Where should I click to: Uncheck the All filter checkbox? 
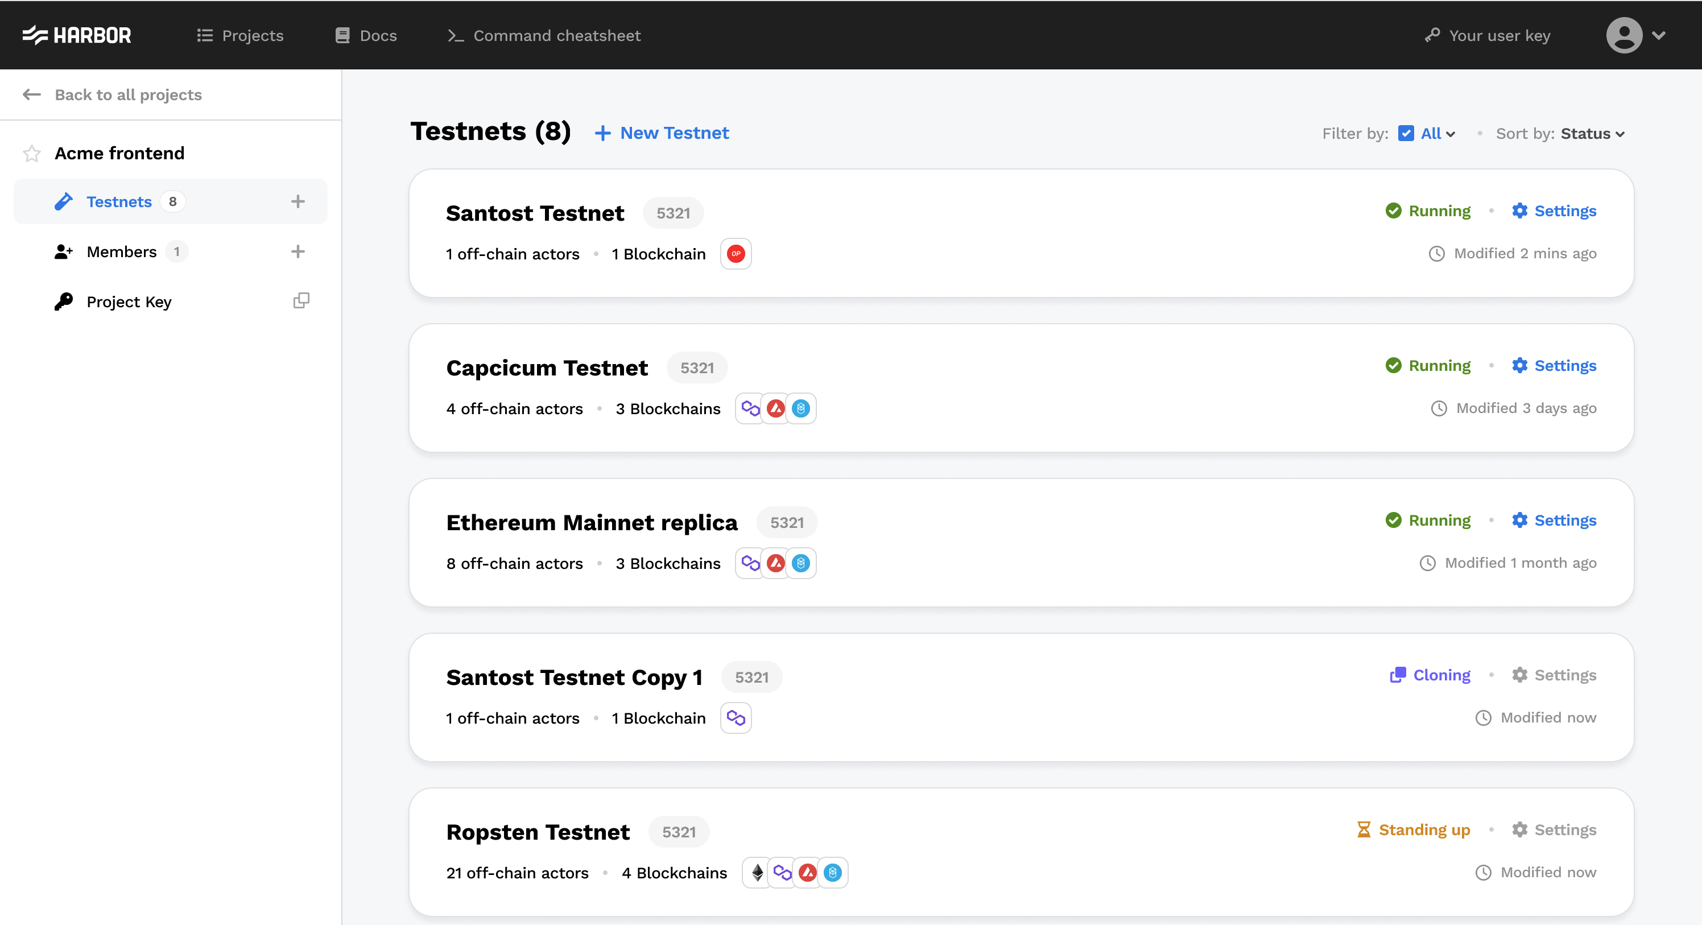coord(1406,133)
